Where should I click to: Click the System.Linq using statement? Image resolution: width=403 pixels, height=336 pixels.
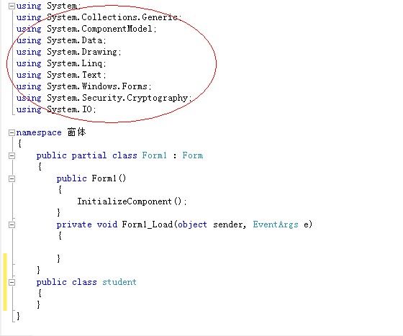pos(61,63)
